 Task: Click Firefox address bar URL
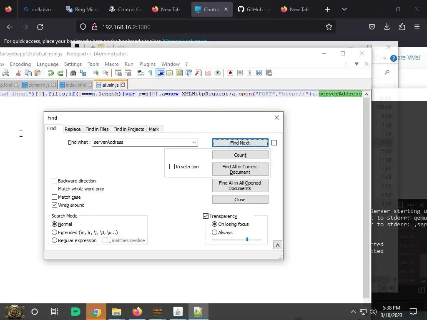pos(126,27)
